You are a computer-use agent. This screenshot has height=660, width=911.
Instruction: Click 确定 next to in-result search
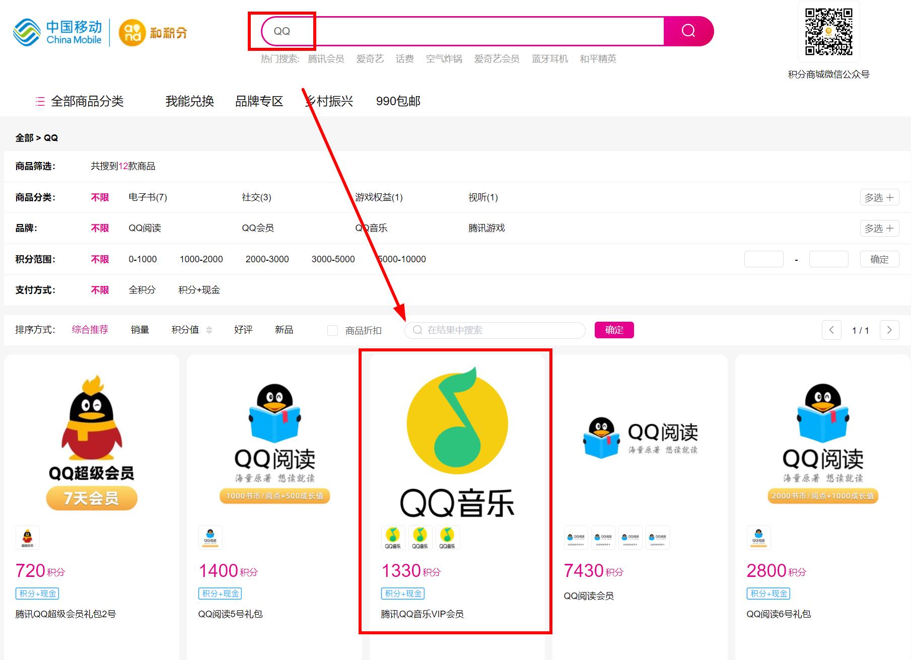click(x=614, y=330)
